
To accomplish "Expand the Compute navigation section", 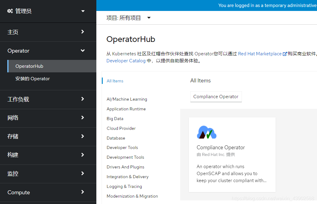I will 48,192.
